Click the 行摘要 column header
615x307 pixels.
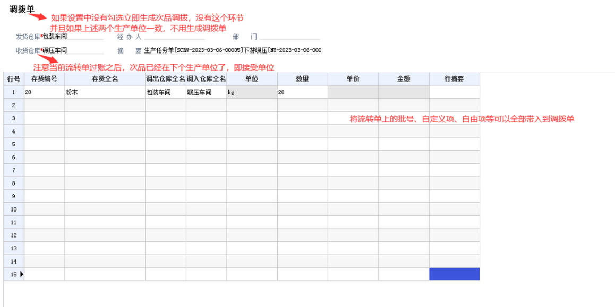[454, 79]
